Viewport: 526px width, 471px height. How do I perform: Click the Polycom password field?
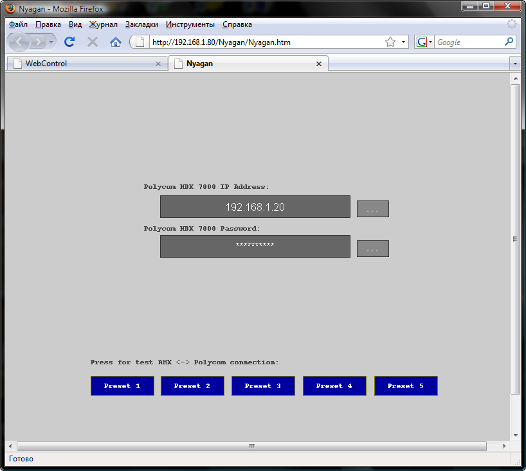tap(255, 246)
